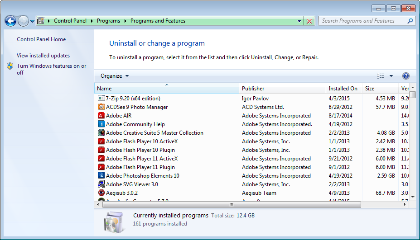Screen dimensions: 420x240
Task: Click the Maximize window button
Action: (x=393, y=9)
